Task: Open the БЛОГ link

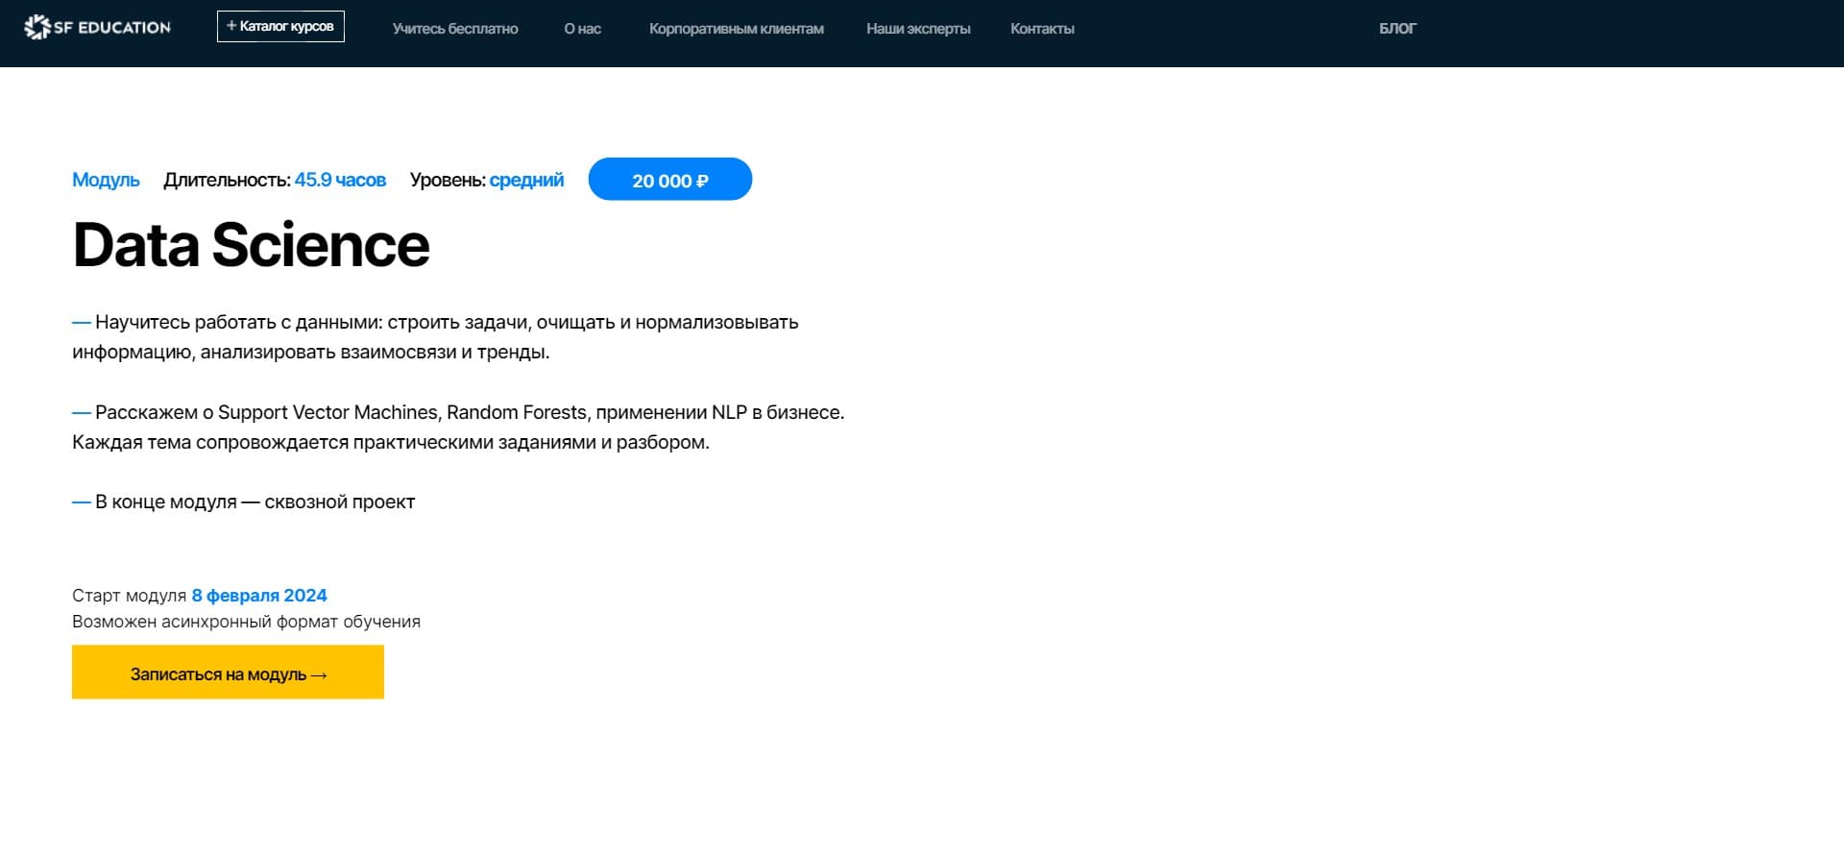Action: coord(1396,29)
